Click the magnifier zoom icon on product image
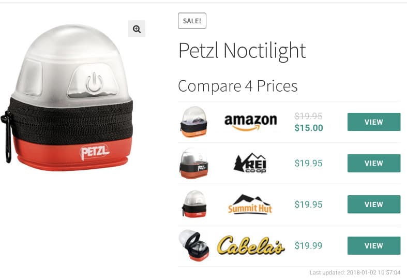This screenshot has height=278, width=407. point(137,29)
